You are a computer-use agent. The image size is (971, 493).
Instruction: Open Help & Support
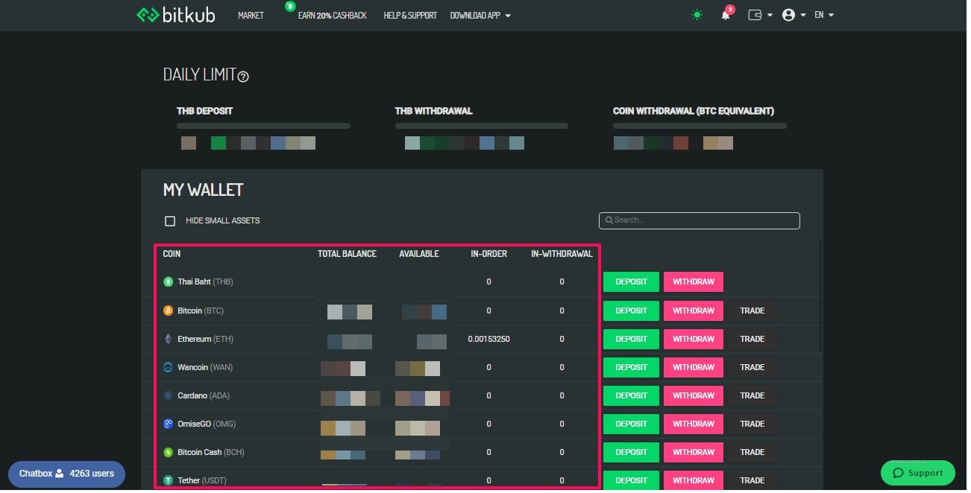point(410,15)
